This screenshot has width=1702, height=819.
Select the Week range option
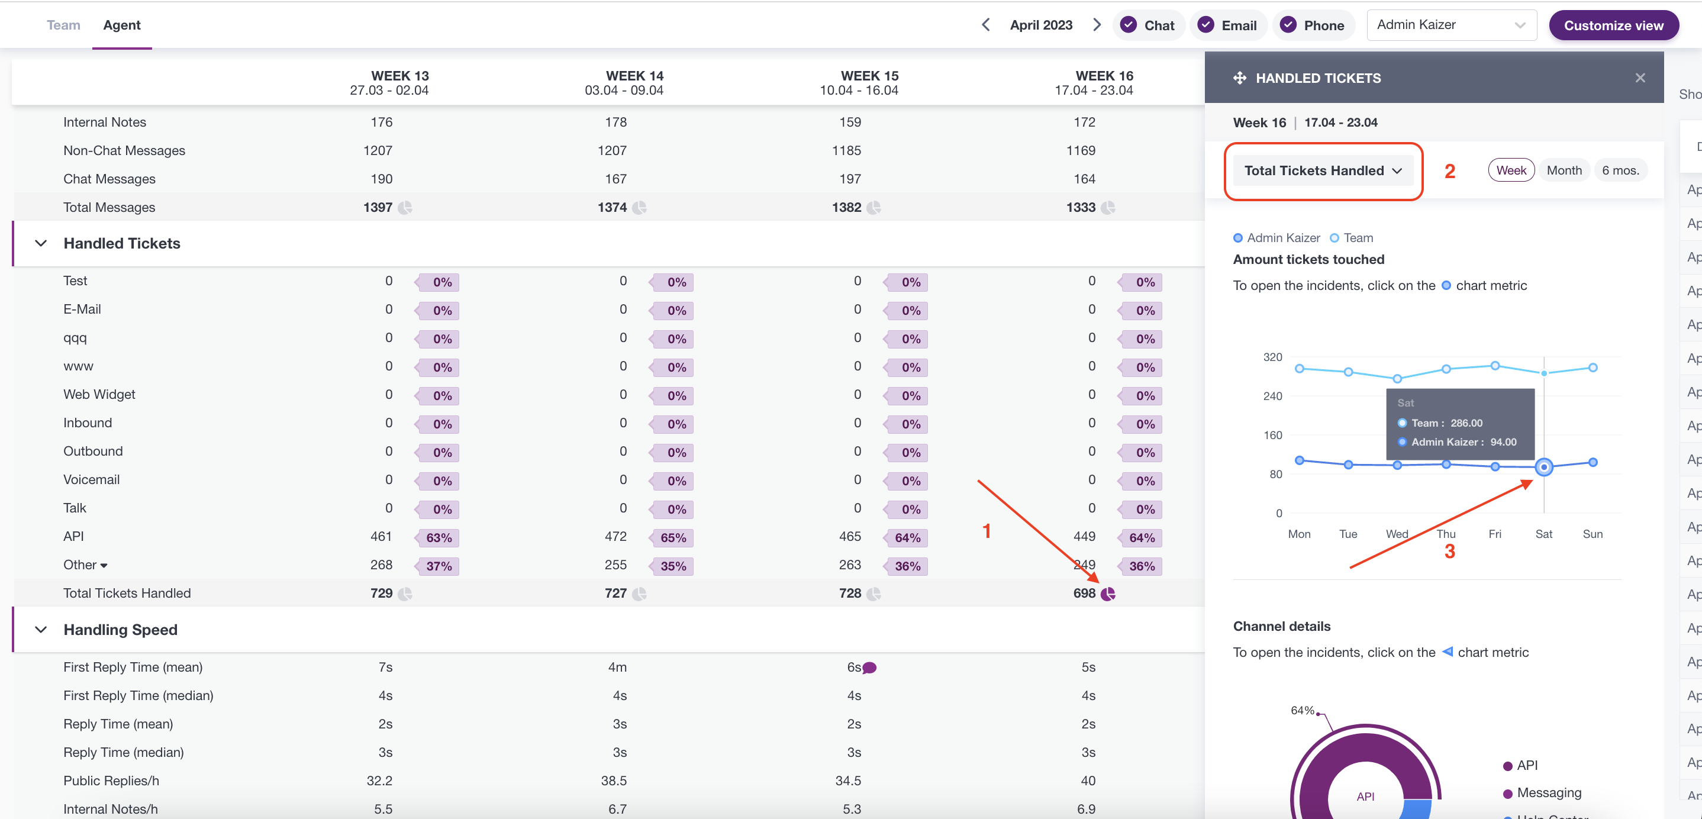click(x=1511, y=170)
